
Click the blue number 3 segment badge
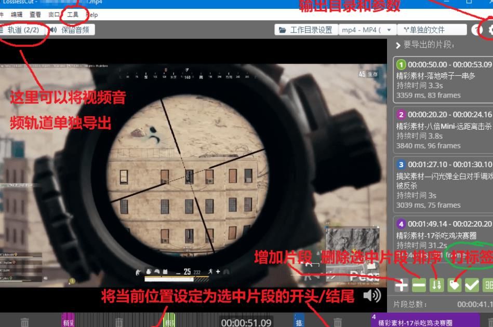pyautogui.click(x=401, y=165)
